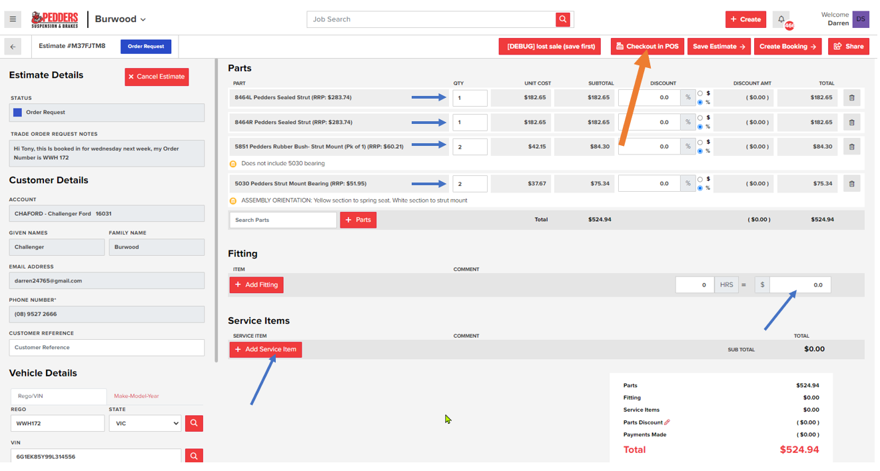Click discount field for 8464L strut
Image resolution: width=880 pixels, height=471 pixels.
[x=650, y=98]
